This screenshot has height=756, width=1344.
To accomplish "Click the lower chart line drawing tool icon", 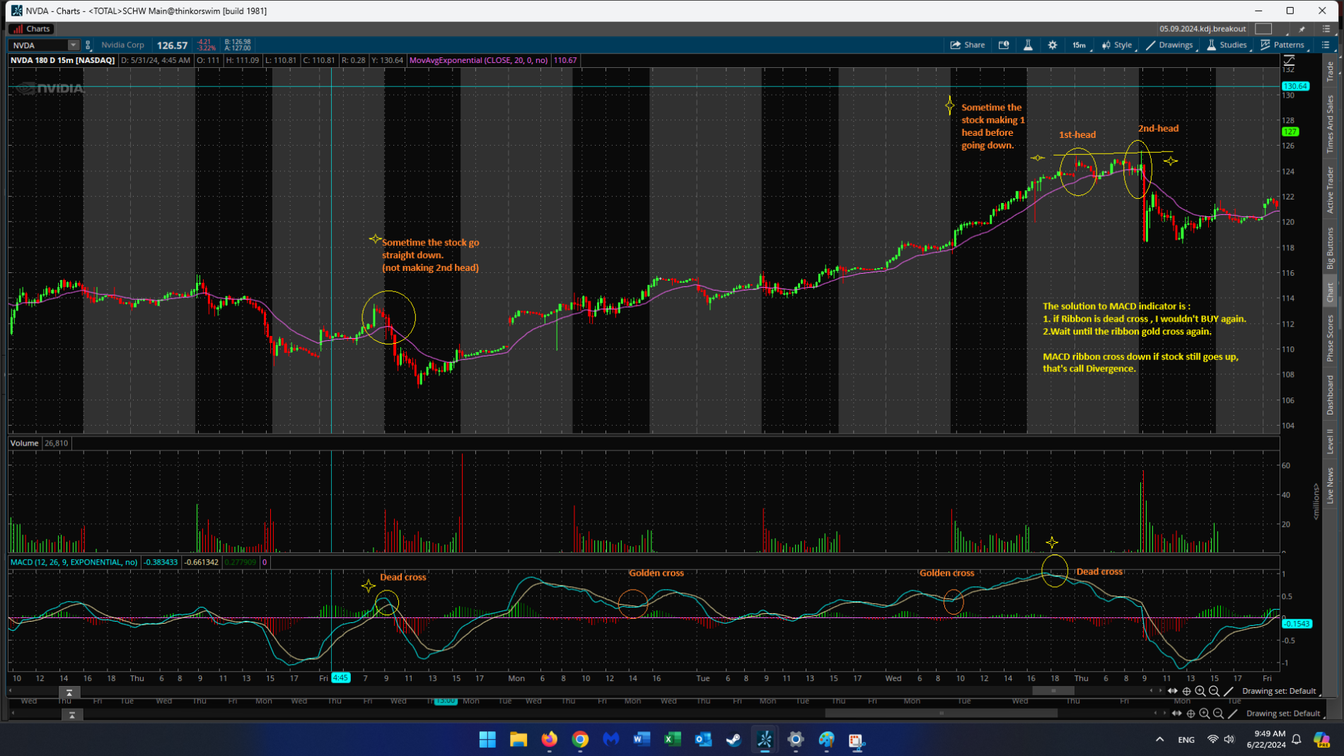I will (1233, 714).
